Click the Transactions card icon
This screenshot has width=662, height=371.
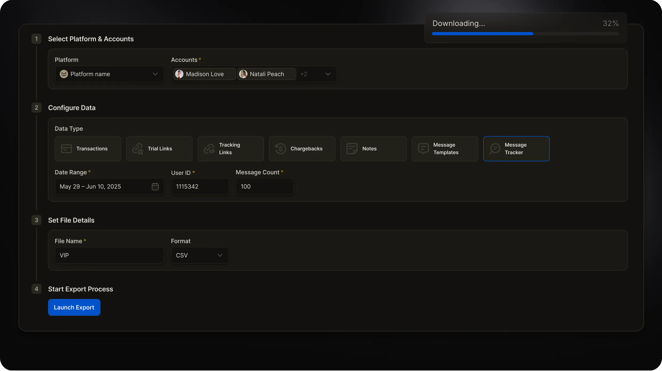tap(66, 149)
